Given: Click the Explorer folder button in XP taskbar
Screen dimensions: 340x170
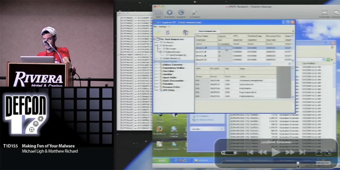Looking at the screenshot, I should coord(201,160).
